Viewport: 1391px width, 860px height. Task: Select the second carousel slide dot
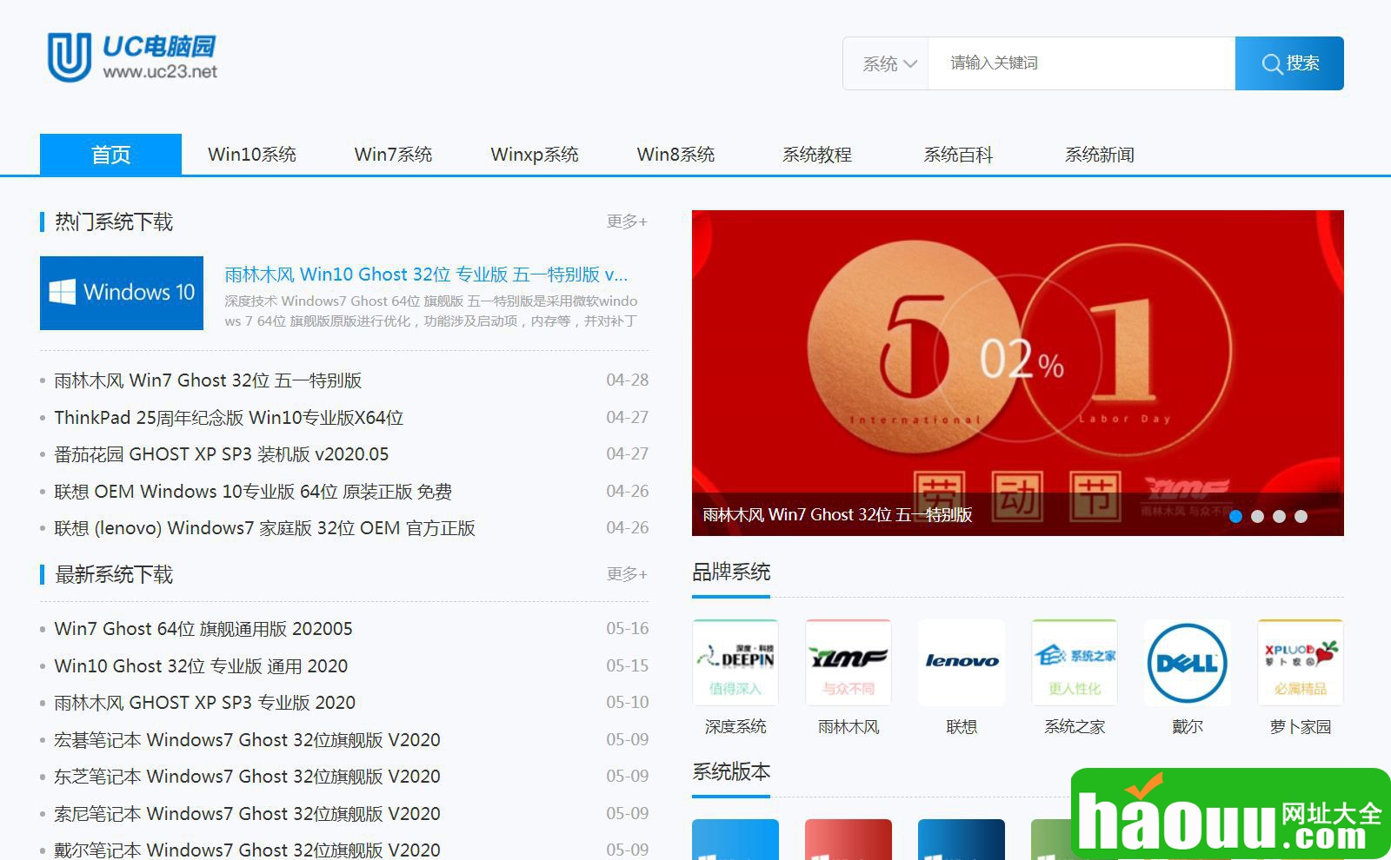coord(1257,516)
